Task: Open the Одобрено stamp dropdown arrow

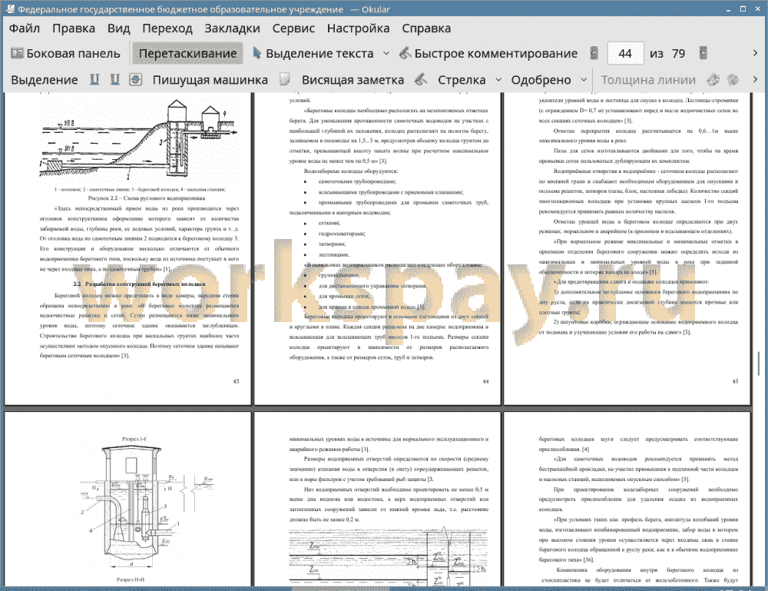Action: click(x=584, y=80)
